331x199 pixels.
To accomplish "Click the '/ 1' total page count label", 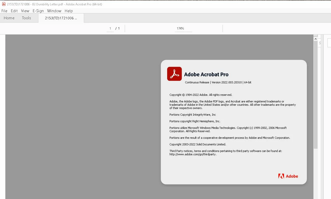I will point(118,28).
